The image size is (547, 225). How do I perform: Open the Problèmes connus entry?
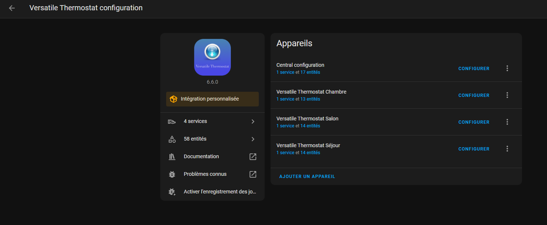click(x=212, y=174)
